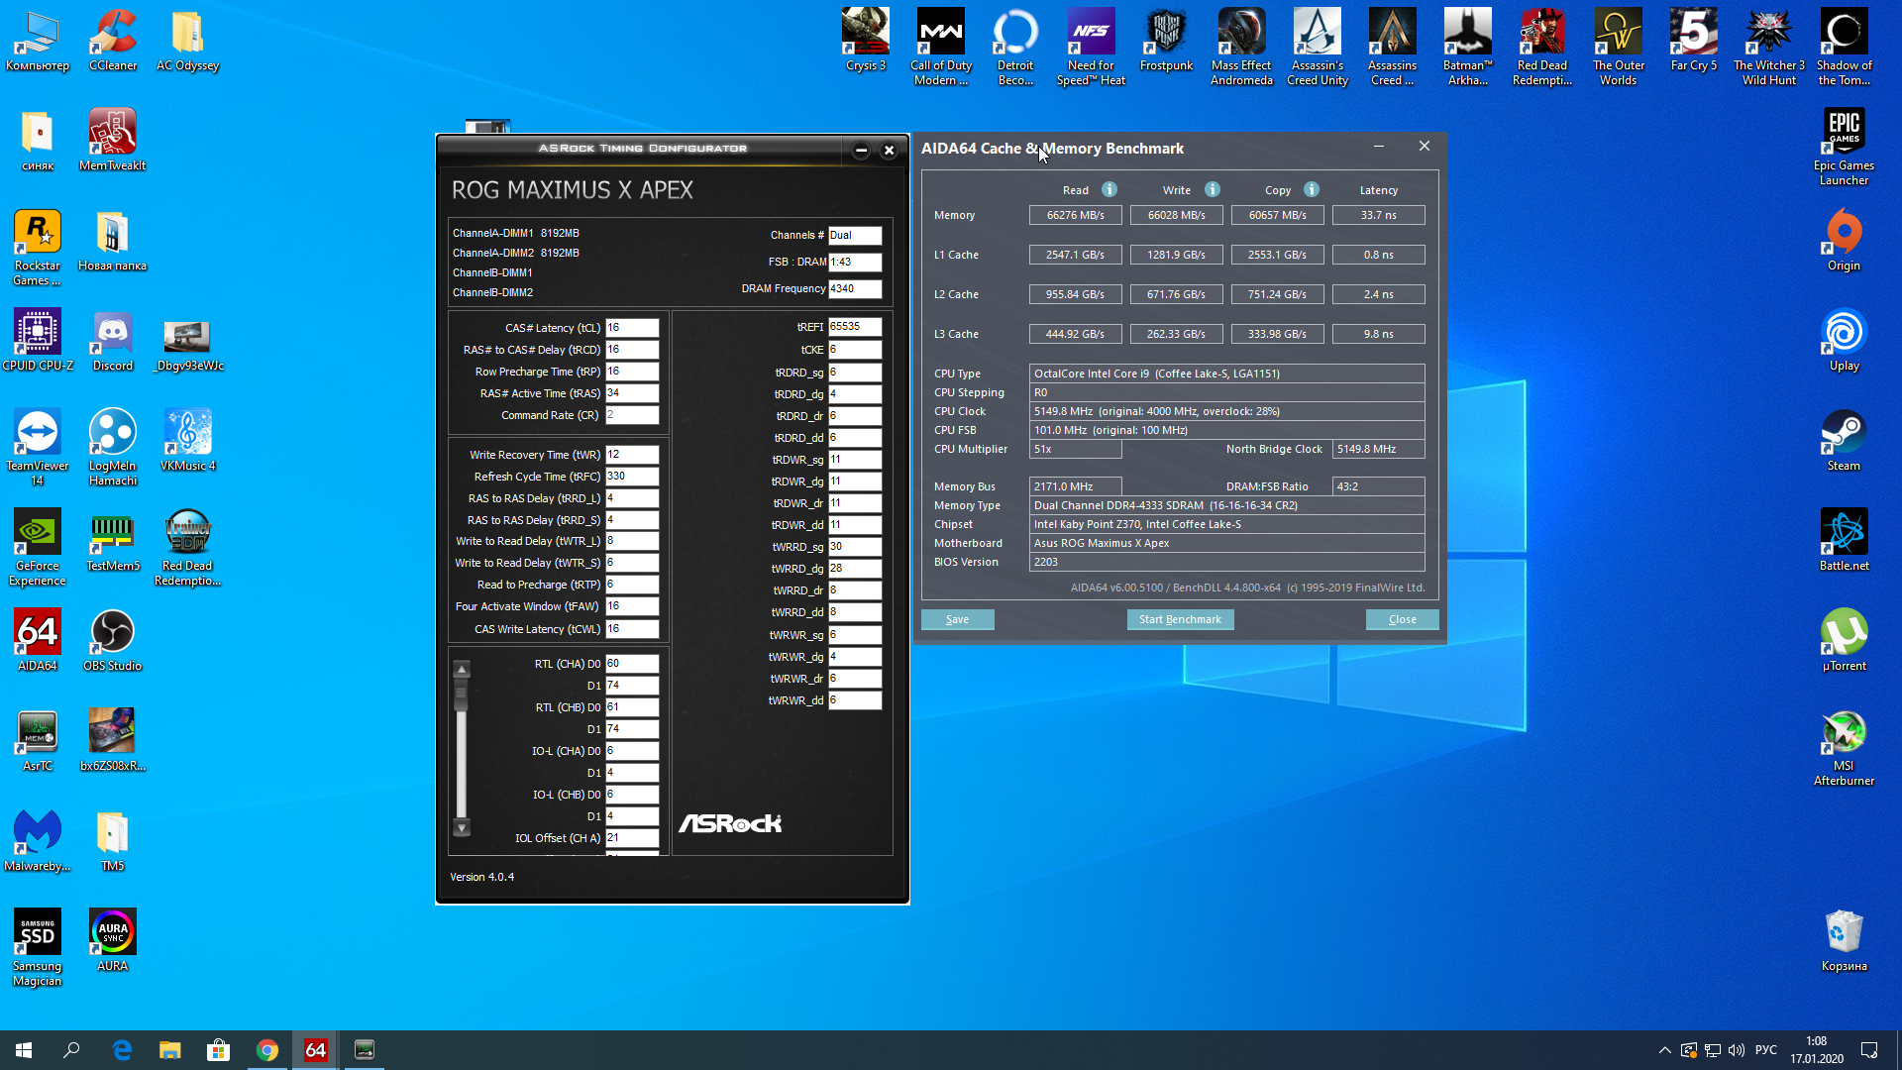1902x1070 pixels.
Task: Click the Read info icon in AIDA64
Action: coord(1109,189)
